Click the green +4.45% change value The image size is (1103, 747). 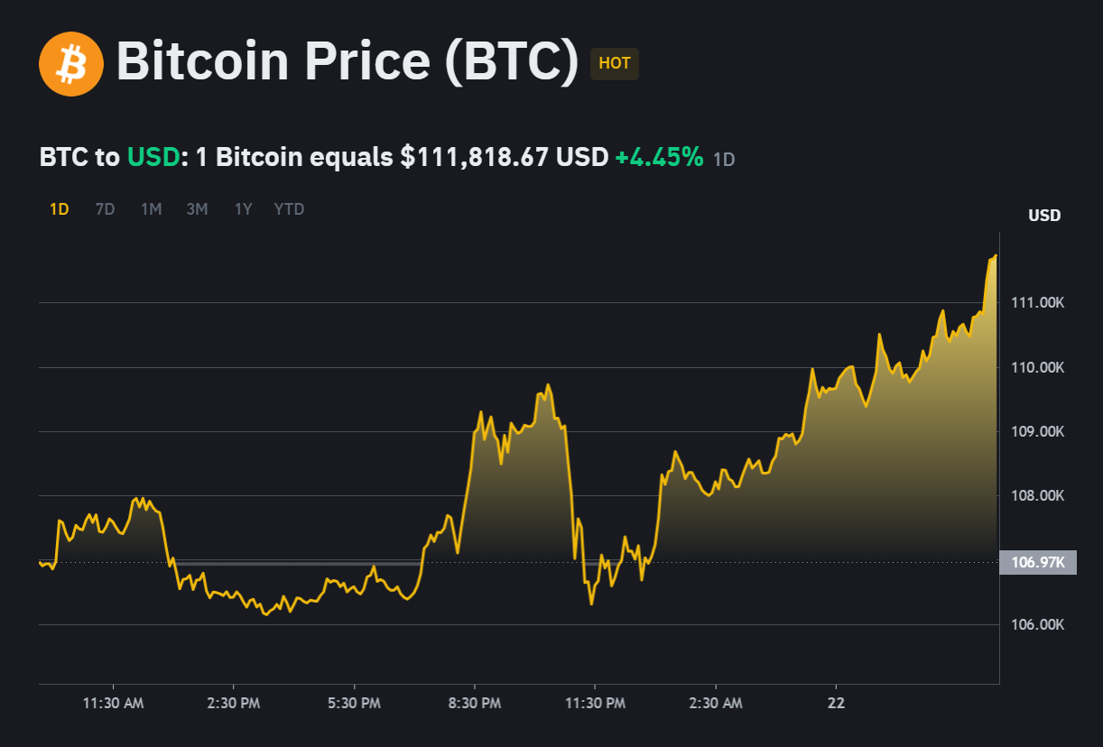[x=659, y=157]
